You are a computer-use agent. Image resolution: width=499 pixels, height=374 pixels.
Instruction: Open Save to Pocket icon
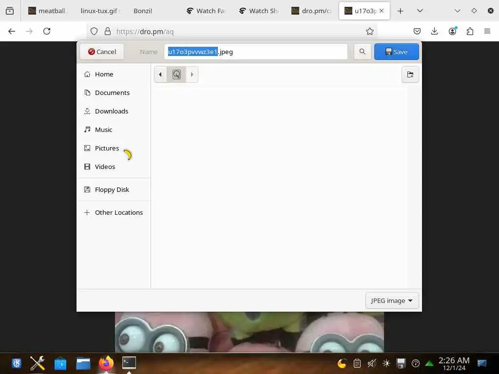[x=417, y=31]
